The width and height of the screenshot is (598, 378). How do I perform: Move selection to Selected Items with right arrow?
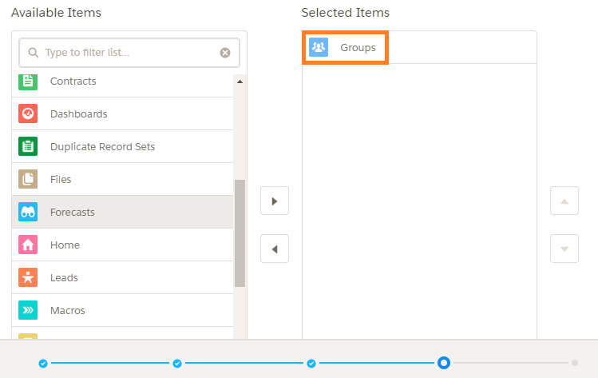point(275,201)
